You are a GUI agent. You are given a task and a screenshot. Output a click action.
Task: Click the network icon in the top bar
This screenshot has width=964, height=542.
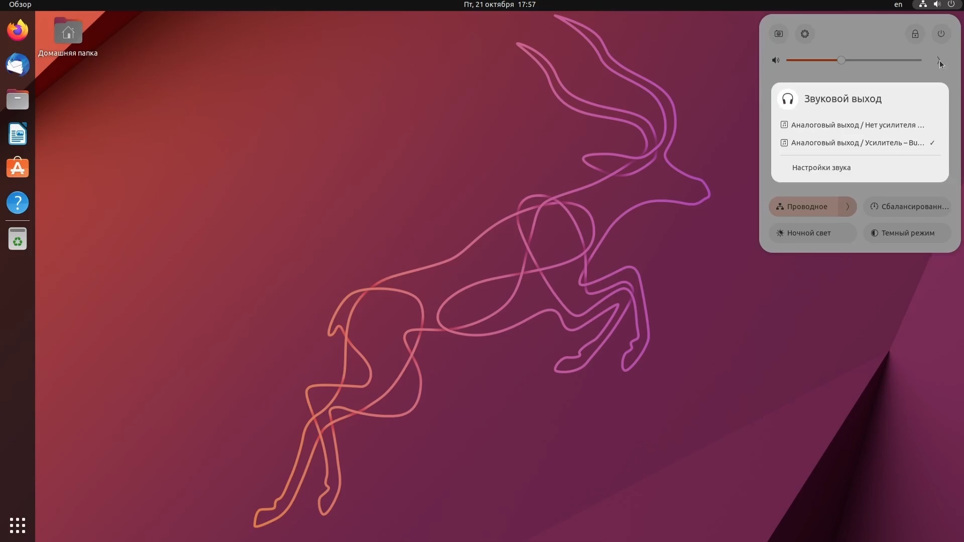point(923,5)
